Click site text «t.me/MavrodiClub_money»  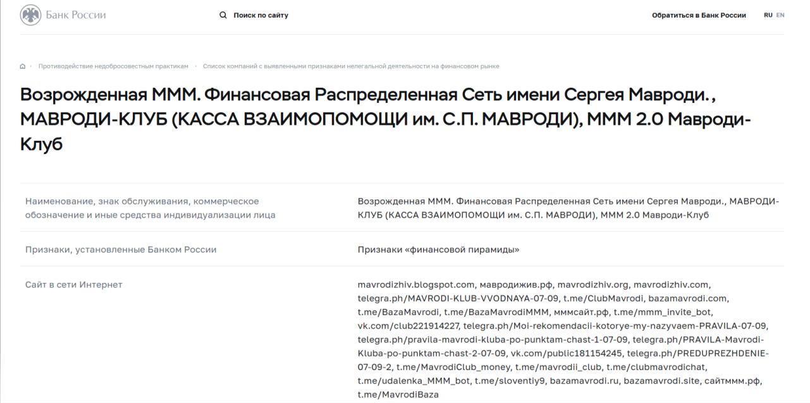coord(455,368)
